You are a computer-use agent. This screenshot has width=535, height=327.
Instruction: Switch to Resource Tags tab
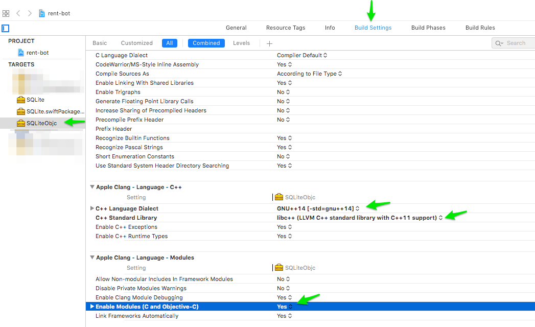pyautogui.click(x=286, y=28)
